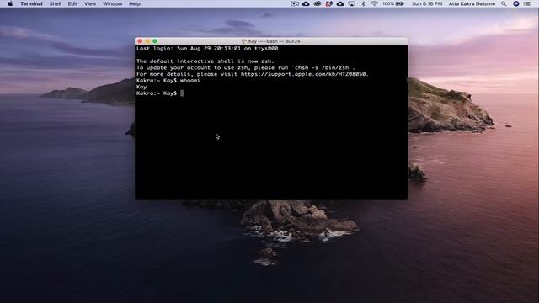Open the Notification Center list icon
This screenshot has width=539, height=303.
click(527, 3)
